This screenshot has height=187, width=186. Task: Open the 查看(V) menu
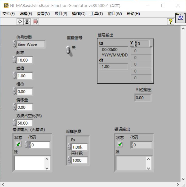tap(43, 14)
